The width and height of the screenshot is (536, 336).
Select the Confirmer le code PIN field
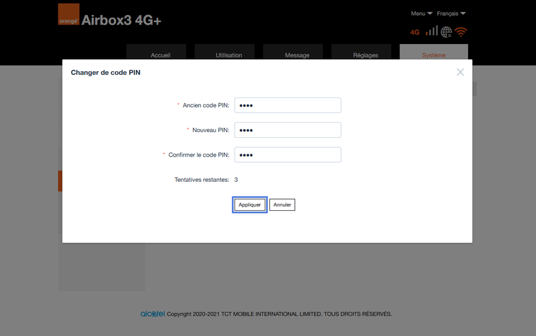tap(288, 155)
